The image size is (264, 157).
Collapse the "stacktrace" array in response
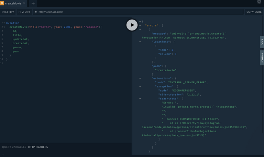tap(140, 99)
